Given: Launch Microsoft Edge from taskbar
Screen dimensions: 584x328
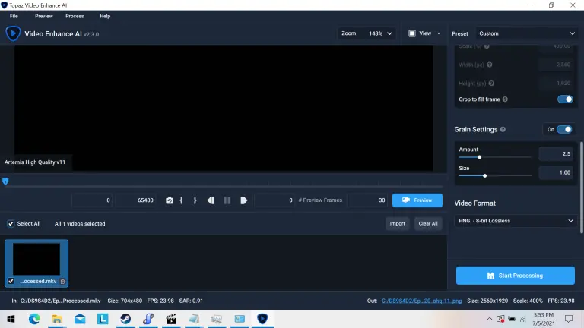Looking at the screenshot, I should [x=34, y=319].
